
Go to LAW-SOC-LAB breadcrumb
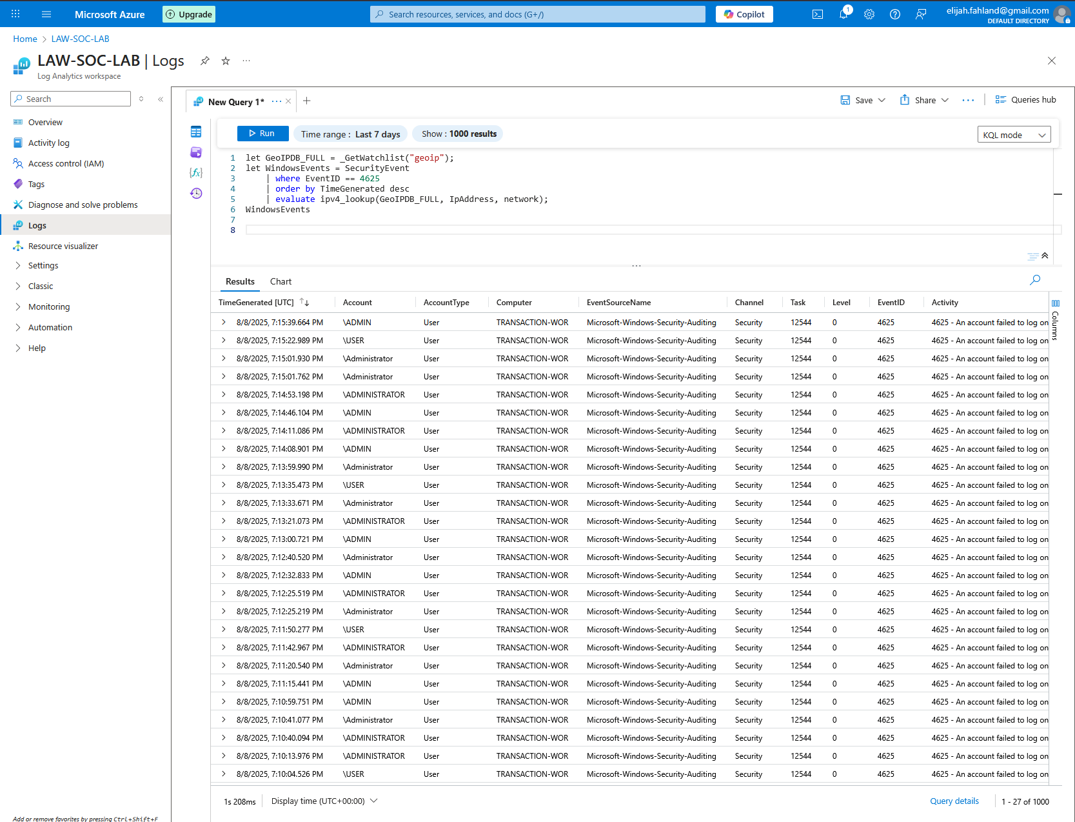coord(80,39)
